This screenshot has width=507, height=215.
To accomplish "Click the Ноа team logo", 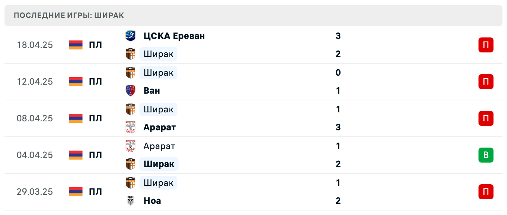I will (130, 201).
